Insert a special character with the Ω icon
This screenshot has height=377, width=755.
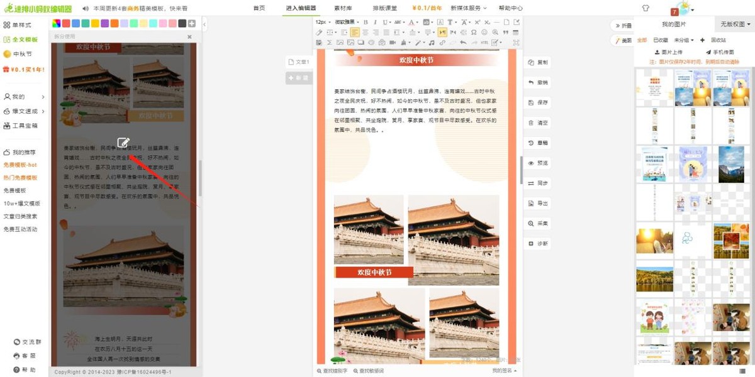(473, 32)
